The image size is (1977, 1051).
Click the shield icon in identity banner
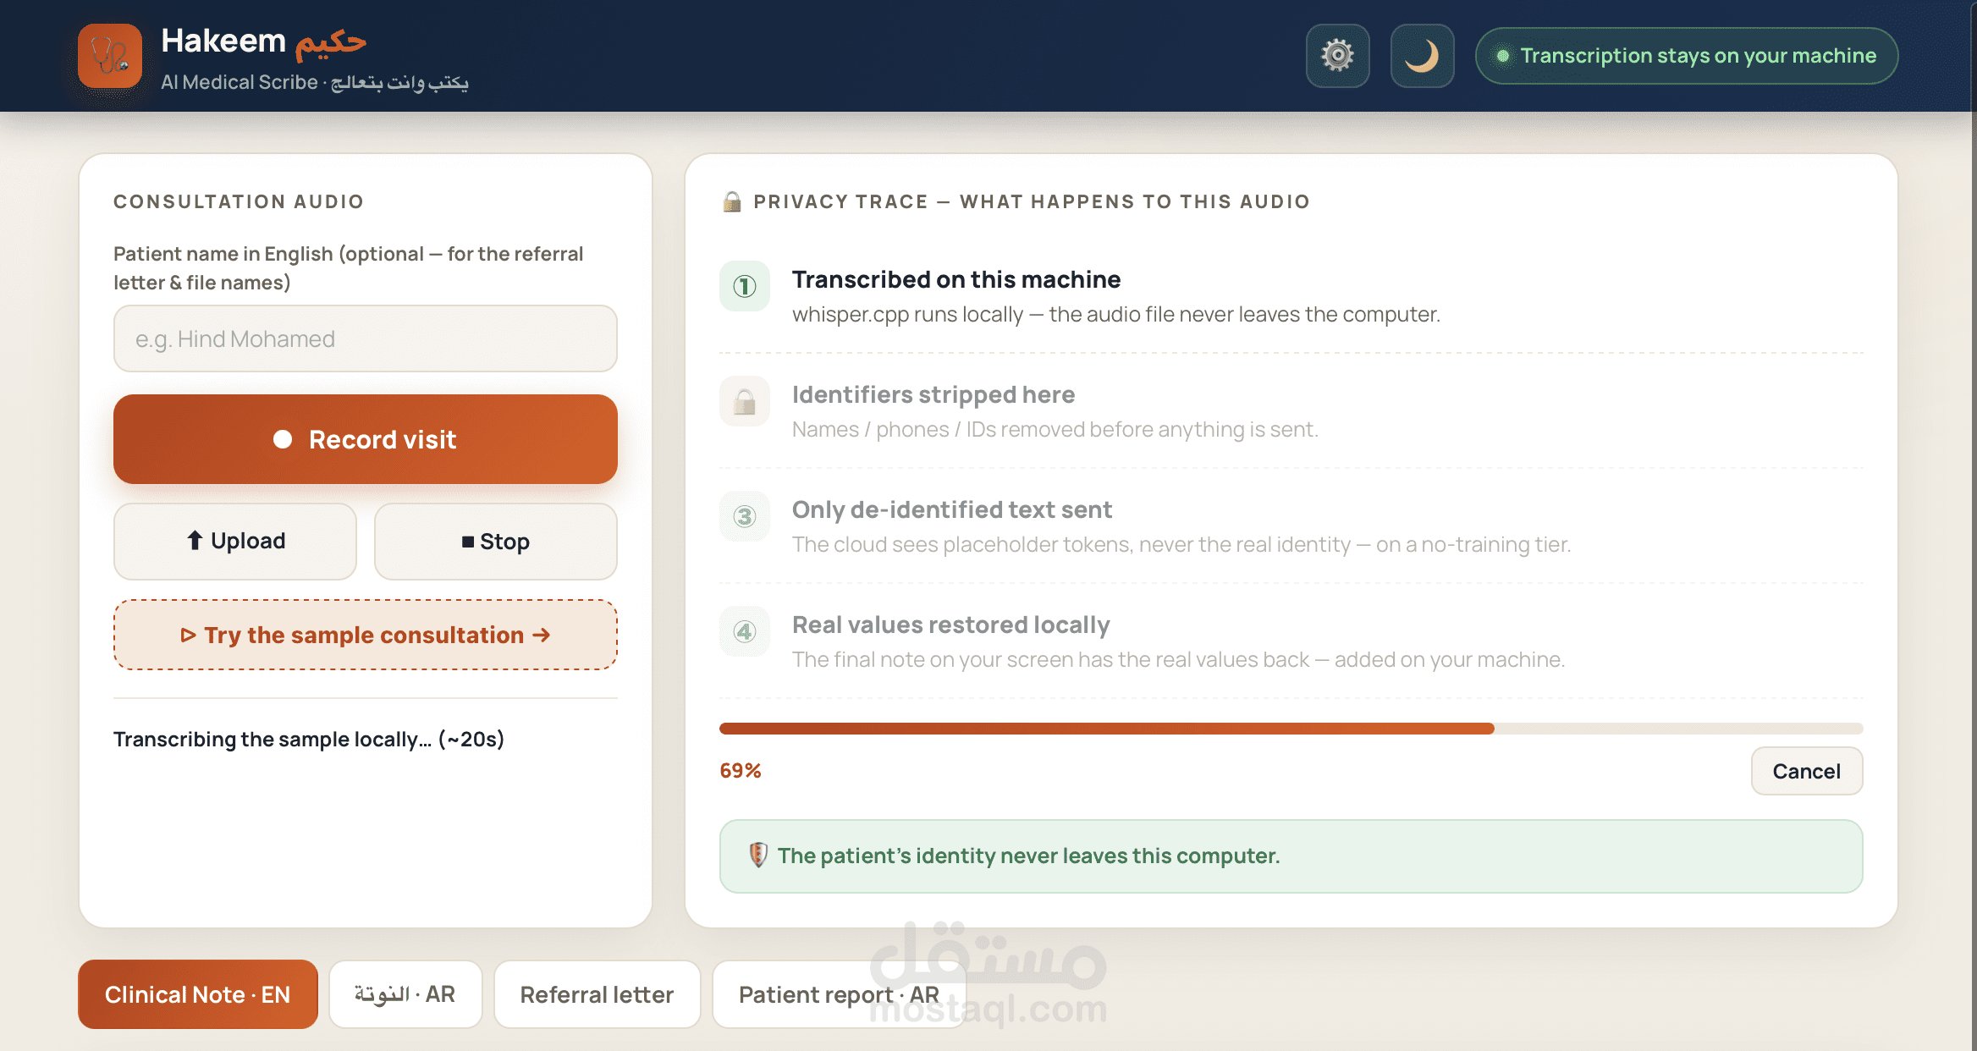tap(758, 856)
